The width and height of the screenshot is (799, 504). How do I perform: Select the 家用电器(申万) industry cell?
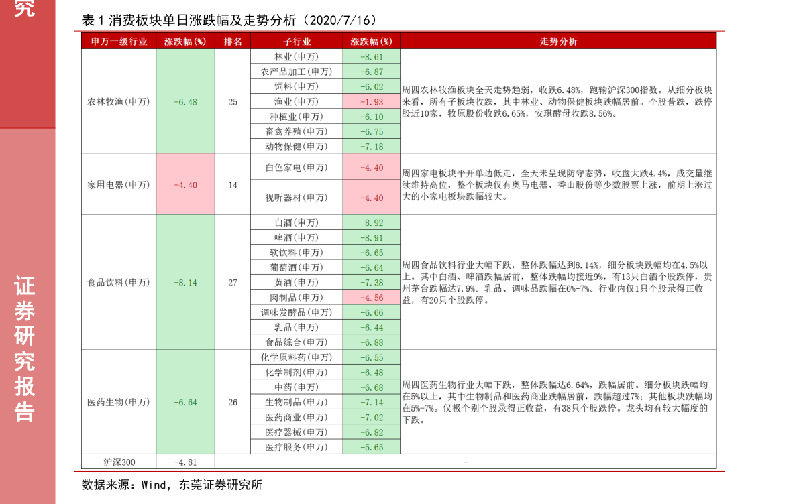(119, 184)
